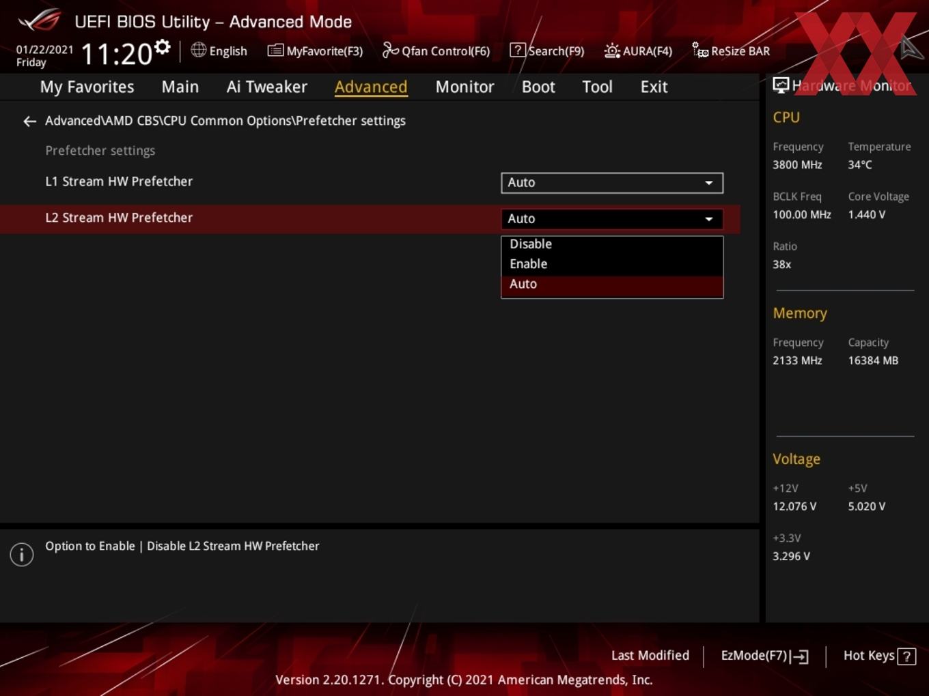Click the Search question mark icon

point(518,50)
